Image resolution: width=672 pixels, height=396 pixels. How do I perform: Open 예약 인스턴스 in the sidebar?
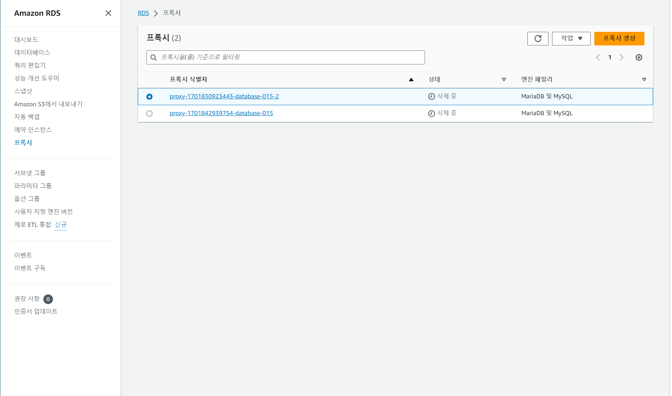click(x=33, y=129)
